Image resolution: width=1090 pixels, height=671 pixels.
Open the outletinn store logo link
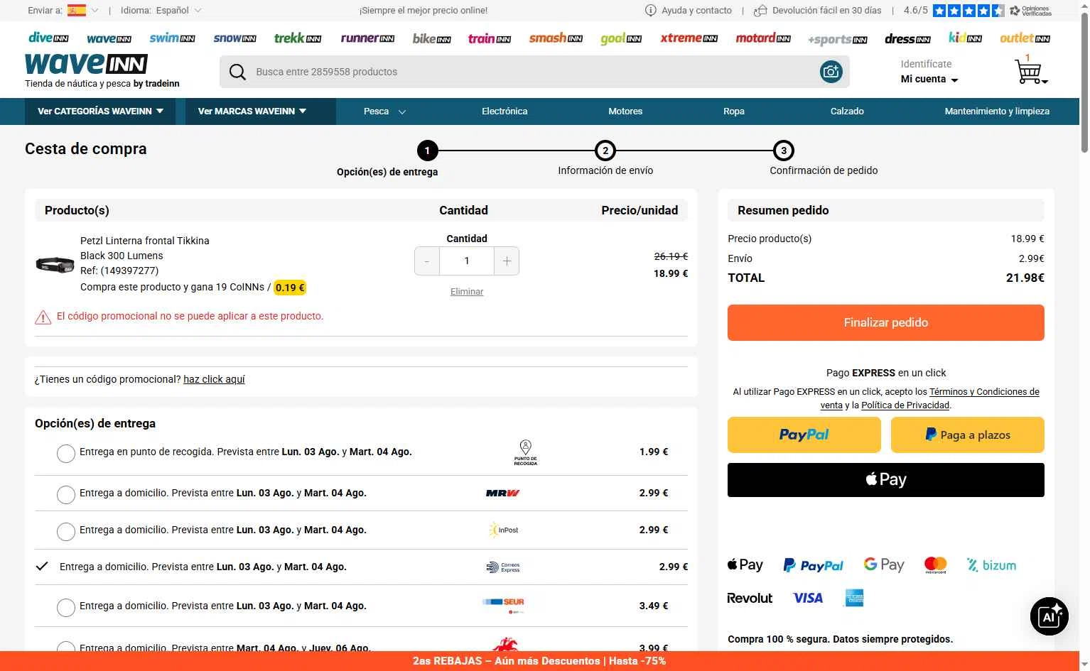(x=1025, y=38)
